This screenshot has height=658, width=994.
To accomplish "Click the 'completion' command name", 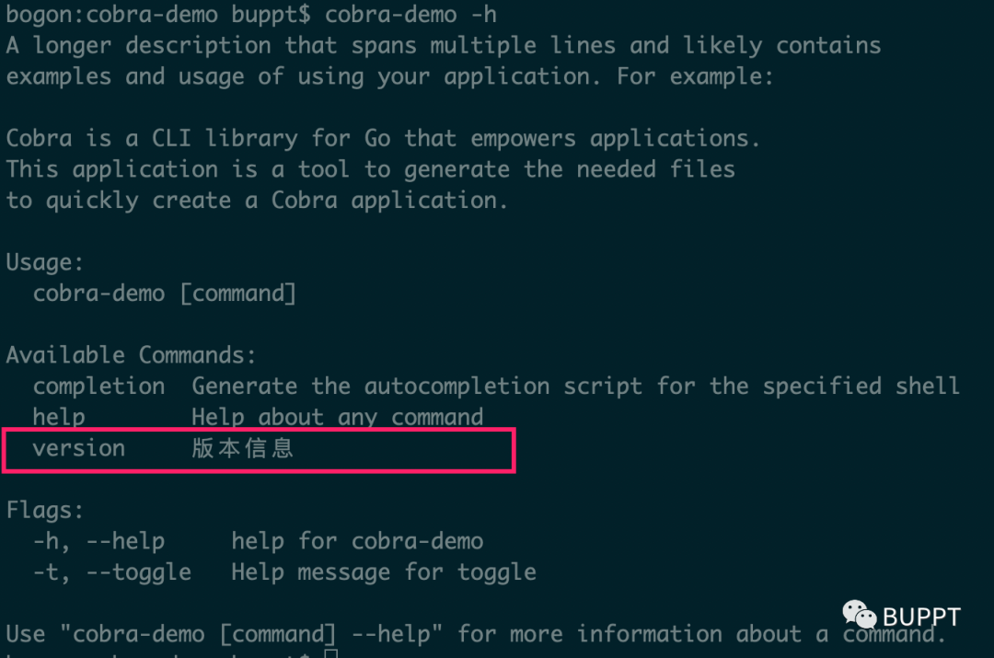I will point(98,387).
